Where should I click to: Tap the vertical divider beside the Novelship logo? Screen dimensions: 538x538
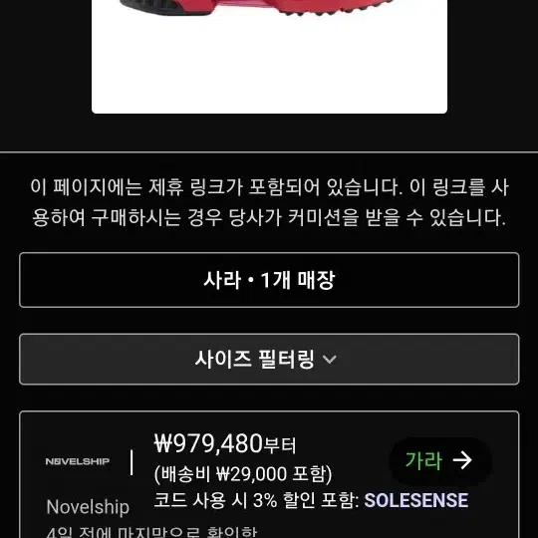tap(132, 463)
